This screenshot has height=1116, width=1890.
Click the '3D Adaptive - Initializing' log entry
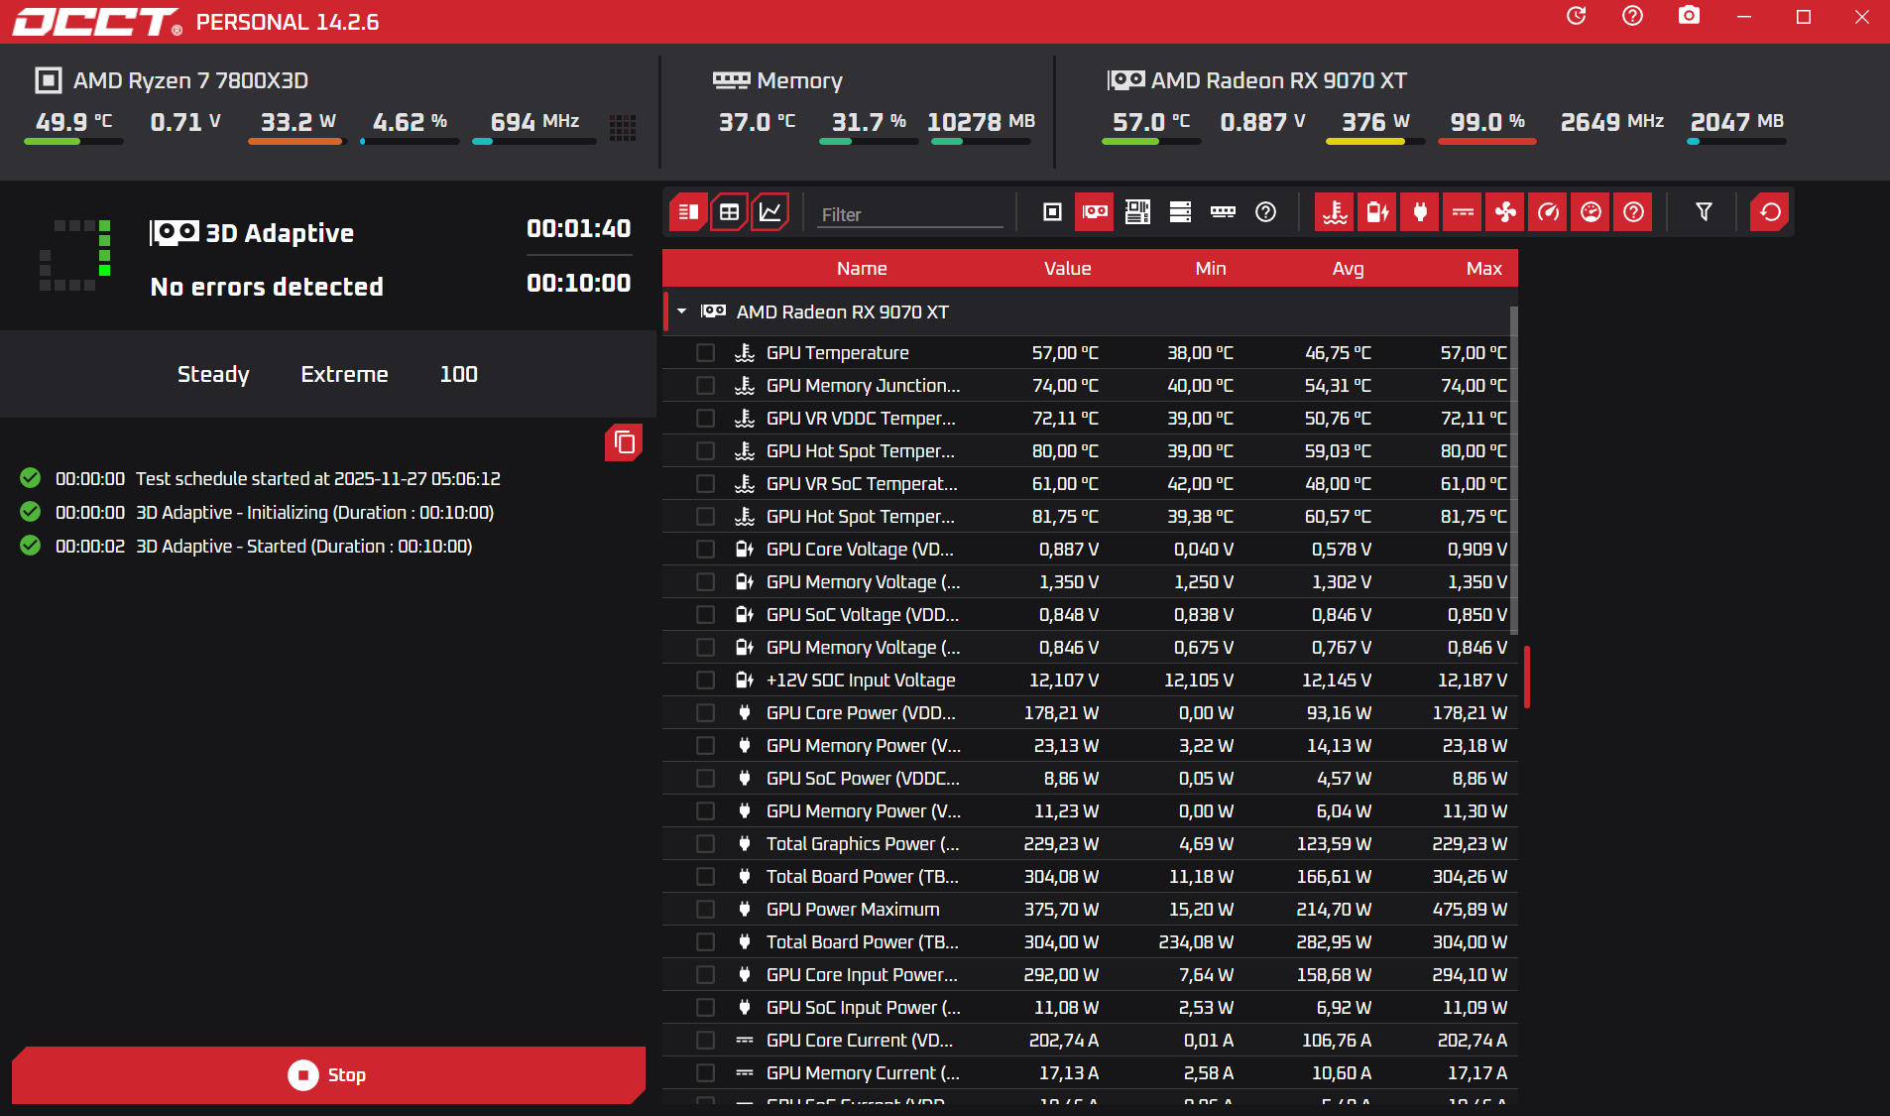(314, 513)
